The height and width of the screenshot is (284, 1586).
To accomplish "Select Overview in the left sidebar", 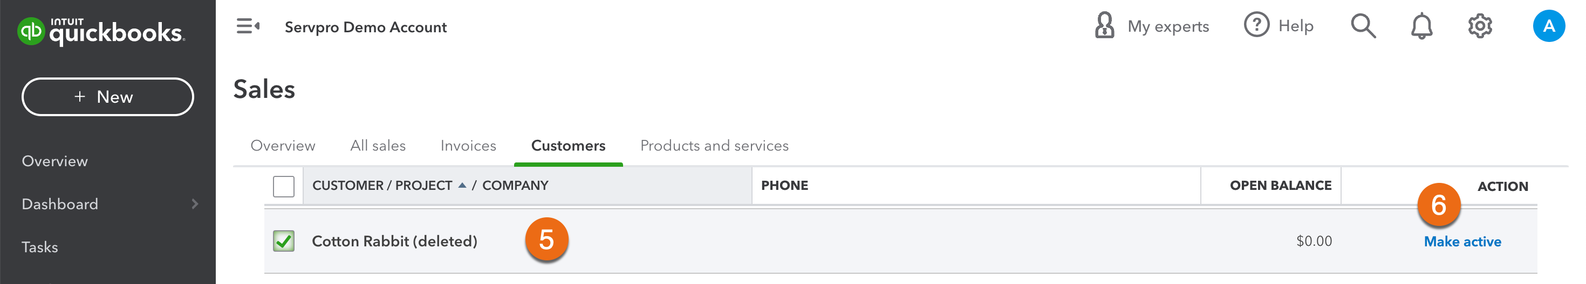I will point(55,161).
